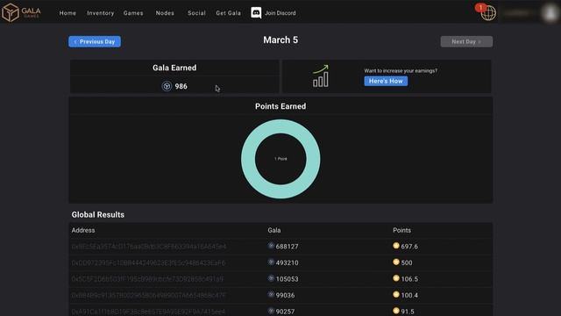Click 'Want to increase your earnings?' text
561x316 pixels.
(x=401, y=70)
